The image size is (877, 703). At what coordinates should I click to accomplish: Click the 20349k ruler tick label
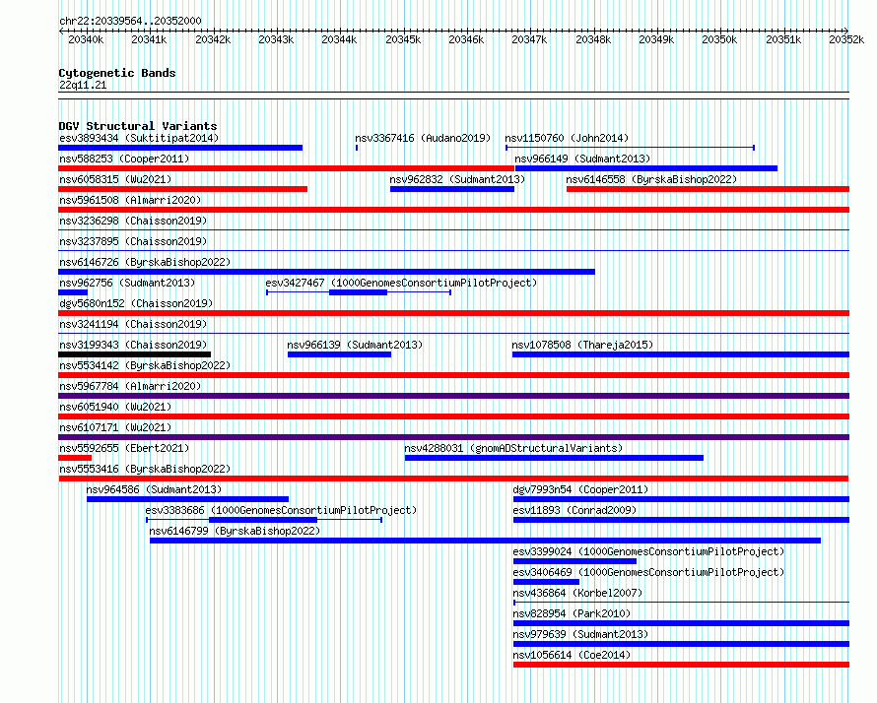(x=656, y=39)
